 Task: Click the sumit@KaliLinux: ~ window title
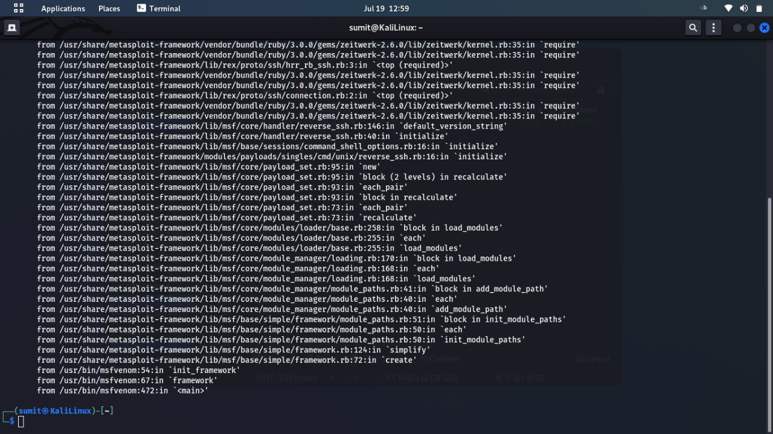[386, 28]
